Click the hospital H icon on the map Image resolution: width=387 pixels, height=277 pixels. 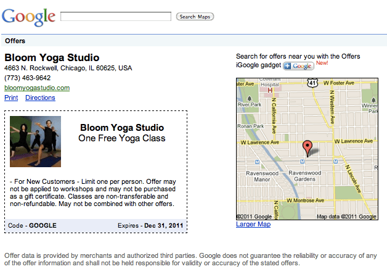(269, 89)
